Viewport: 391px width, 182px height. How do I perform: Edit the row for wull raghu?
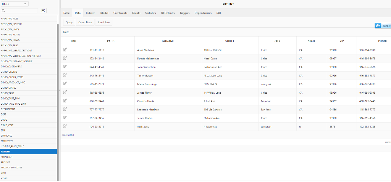click(x=65, y=126)
